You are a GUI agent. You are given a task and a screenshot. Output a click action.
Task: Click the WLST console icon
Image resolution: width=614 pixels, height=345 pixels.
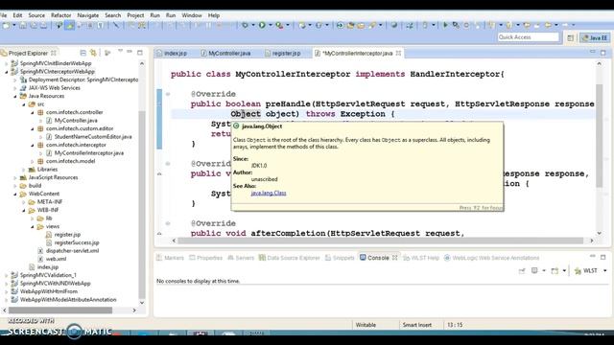tap(578, 270)
